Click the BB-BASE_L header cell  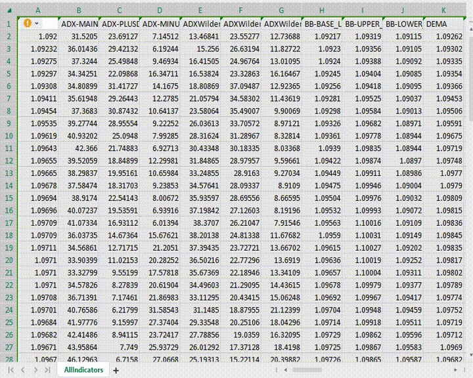(322, 24)
